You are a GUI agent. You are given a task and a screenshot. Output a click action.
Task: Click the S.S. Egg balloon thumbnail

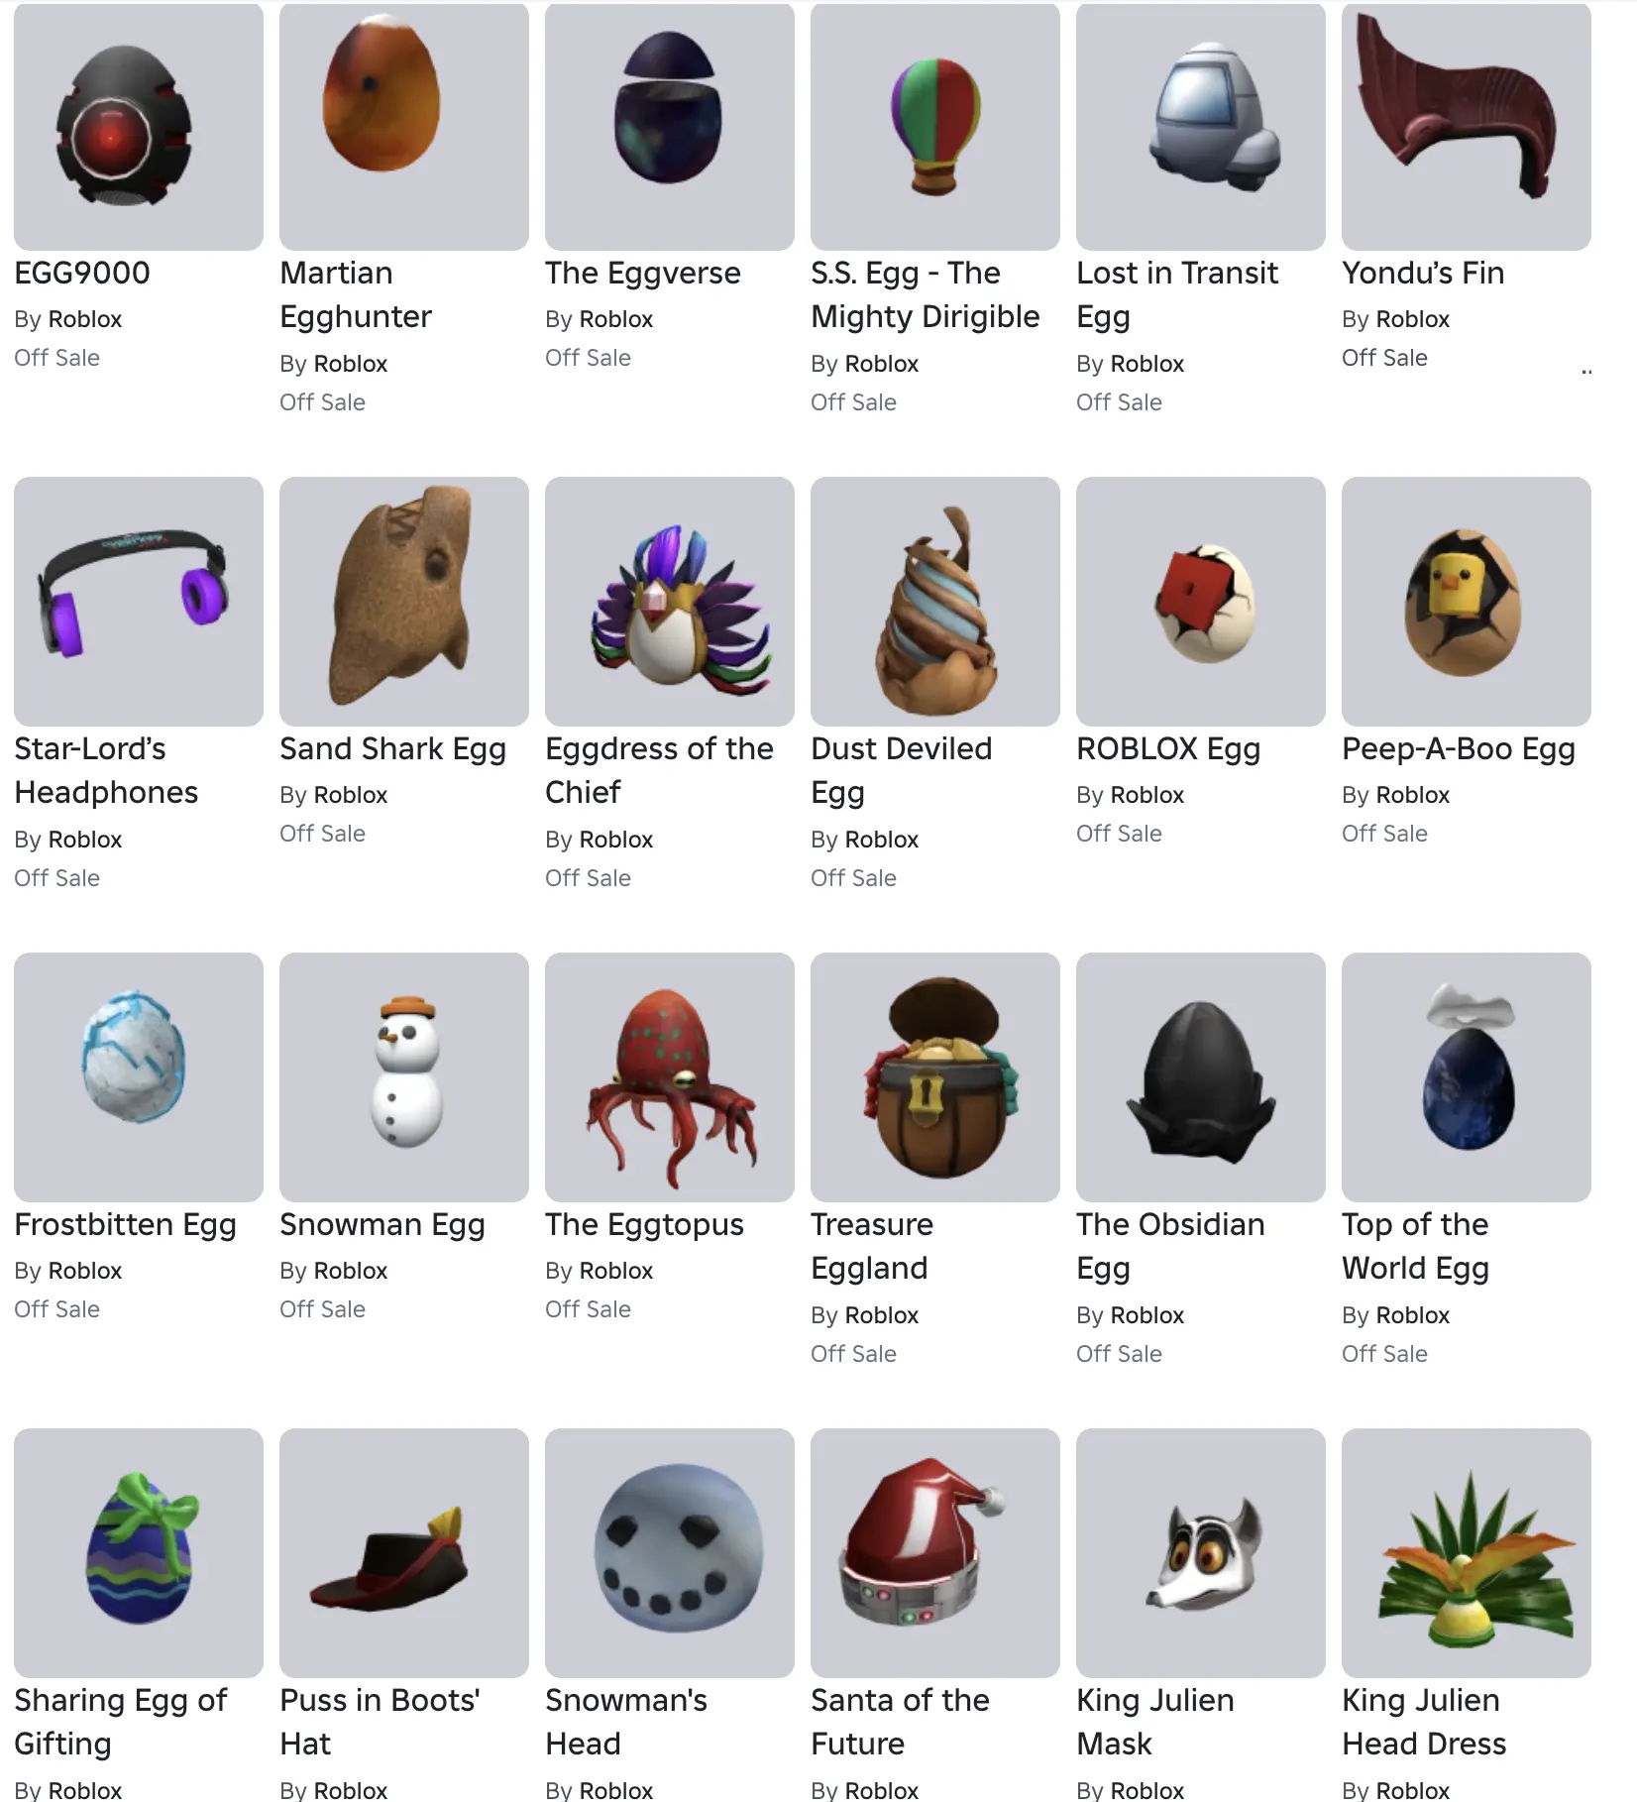[x=935, y=126]
